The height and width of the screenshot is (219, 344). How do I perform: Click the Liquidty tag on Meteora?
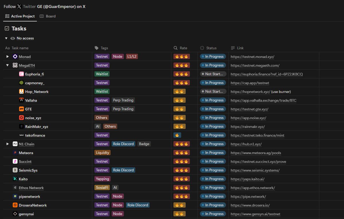click(x=103, y=153)
